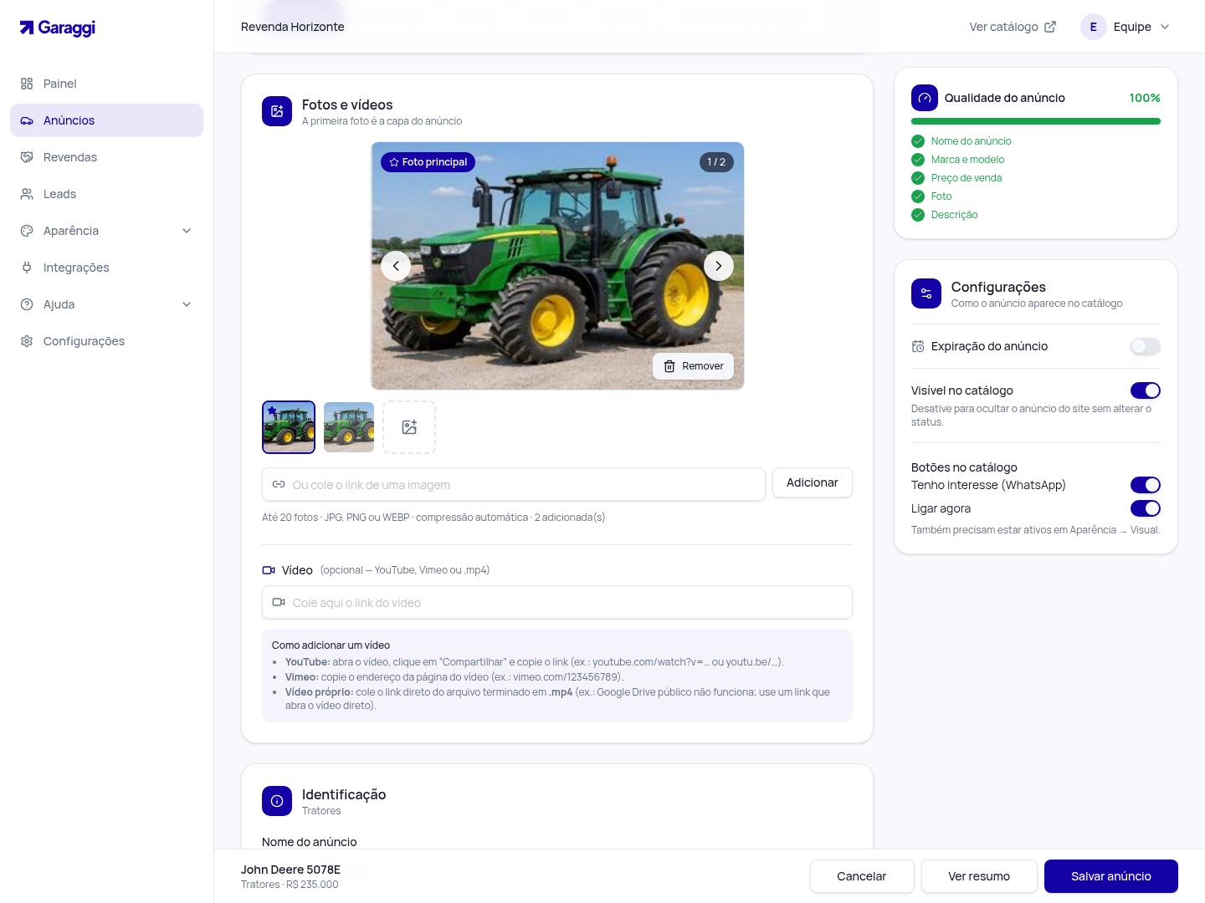Open the Equipe account dropdown arrow

(1165, 27)
